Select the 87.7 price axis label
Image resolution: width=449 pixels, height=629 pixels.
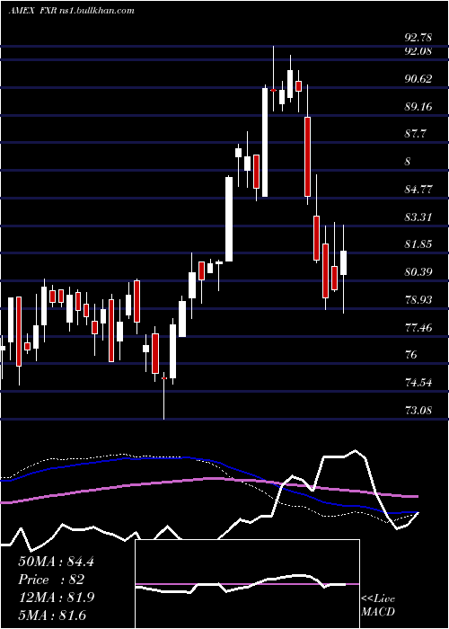coord(415,134)
